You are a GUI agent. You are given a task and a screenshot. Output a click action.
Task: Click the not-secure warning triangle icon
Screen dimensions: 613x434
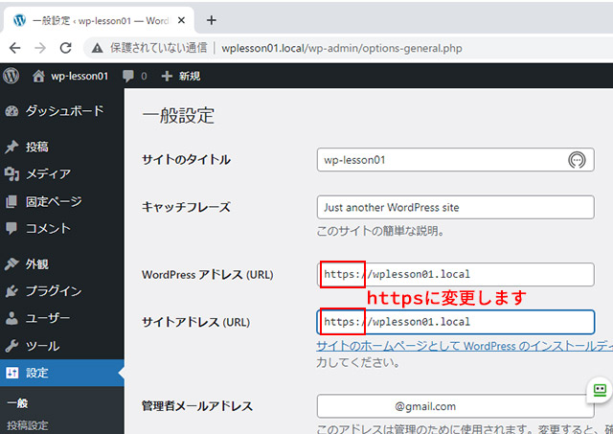(97, 48)
